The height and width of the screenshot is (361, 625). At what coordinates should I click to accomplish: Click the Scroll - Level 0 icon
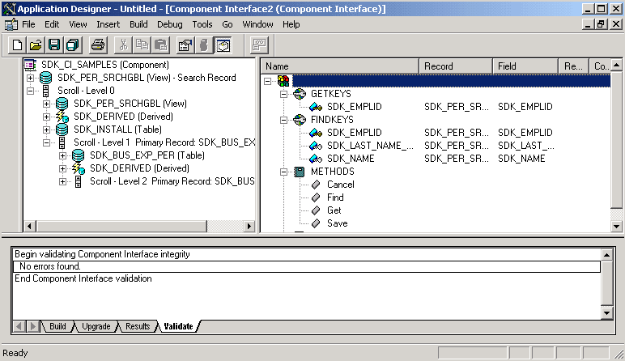46,91
